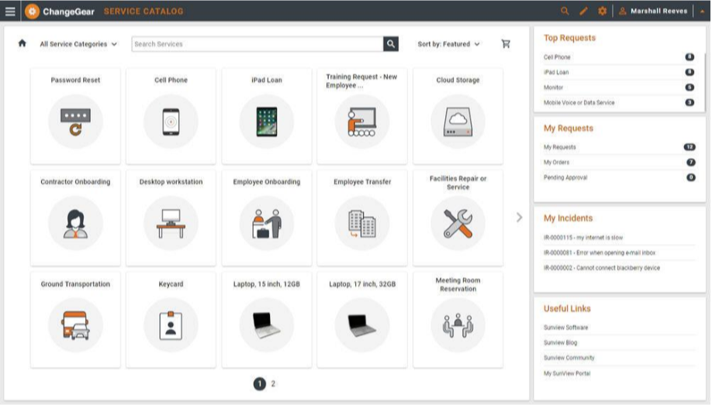Open the My Requests list link

(x=559, y=147)
